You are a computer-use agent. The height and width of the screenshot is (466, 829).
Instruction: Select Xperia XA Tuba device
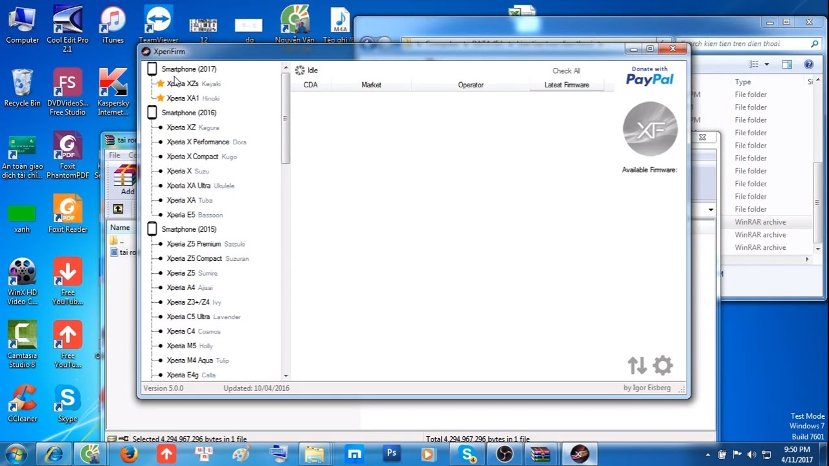point(189,200)
